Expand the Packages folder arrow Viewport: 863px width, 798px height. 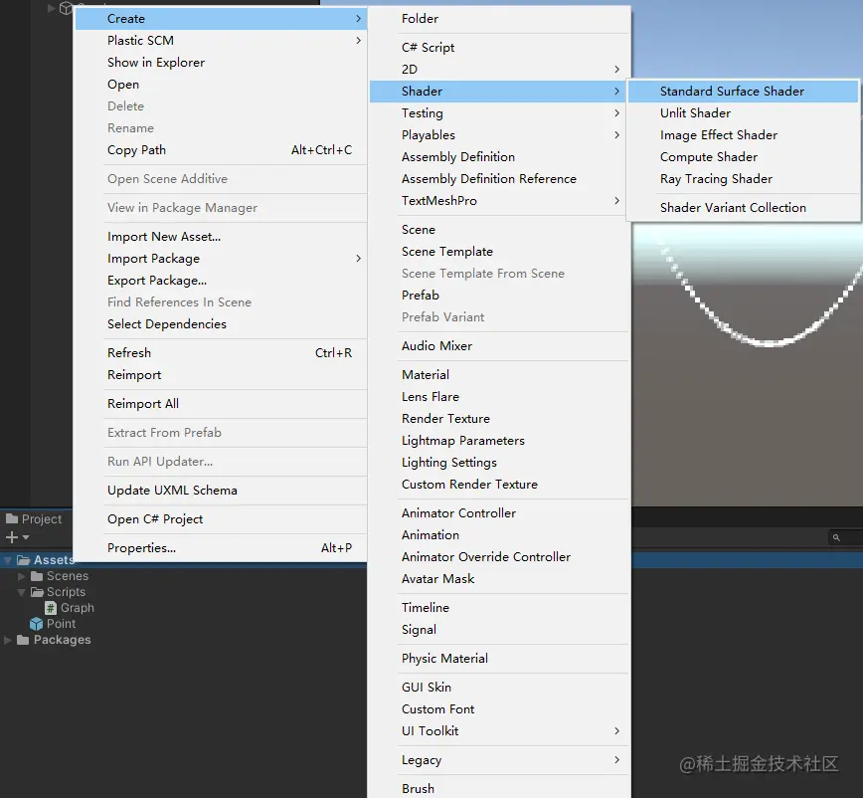(x=8, y=641)
